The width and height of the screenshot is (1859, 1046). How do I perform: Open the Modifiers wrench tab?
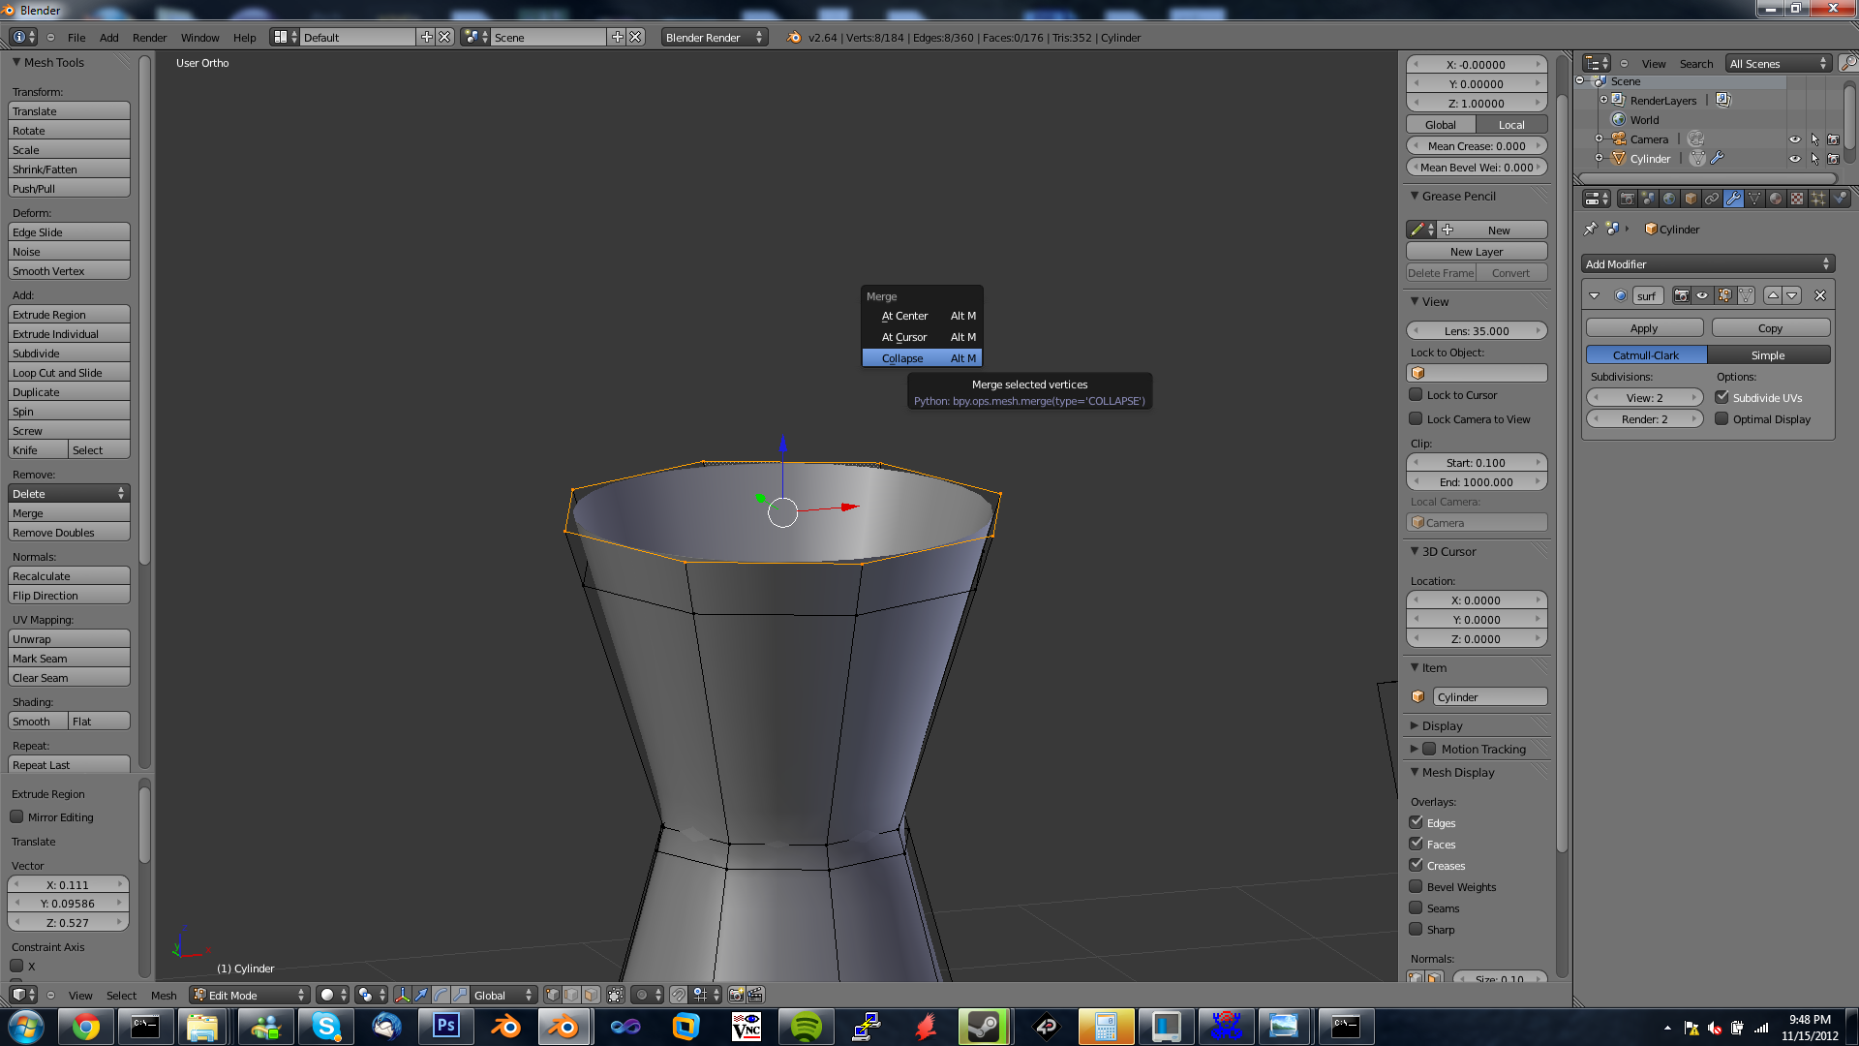(x=1733, y=199)
